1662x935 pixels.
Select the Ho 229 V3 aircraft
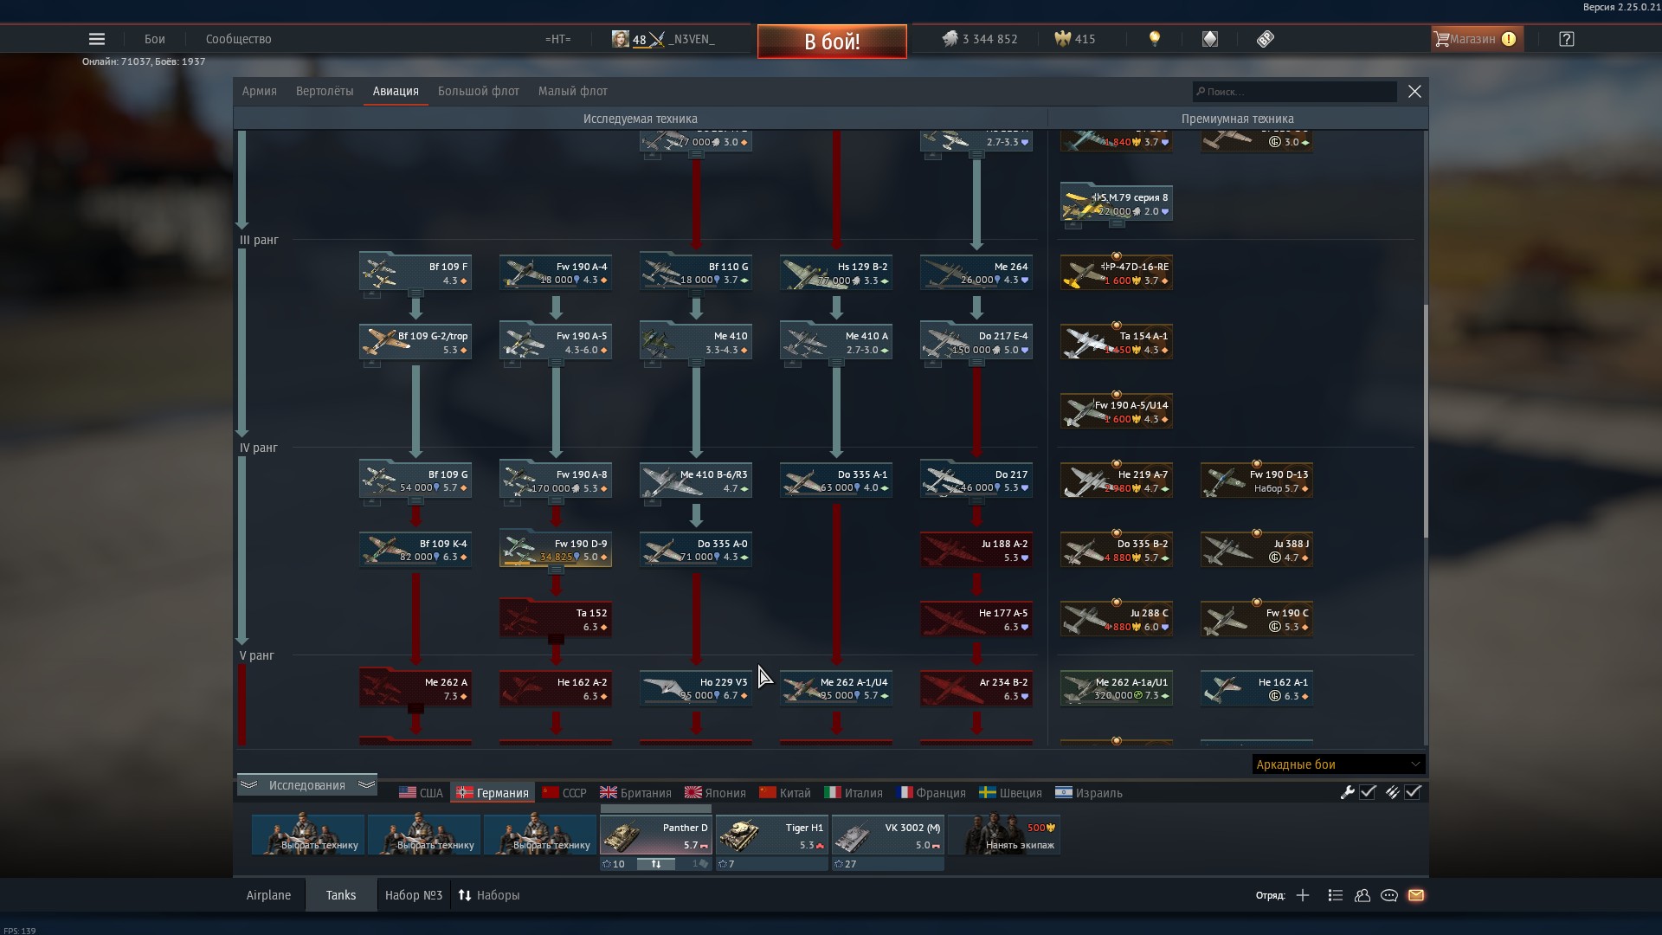coord(696,688)
